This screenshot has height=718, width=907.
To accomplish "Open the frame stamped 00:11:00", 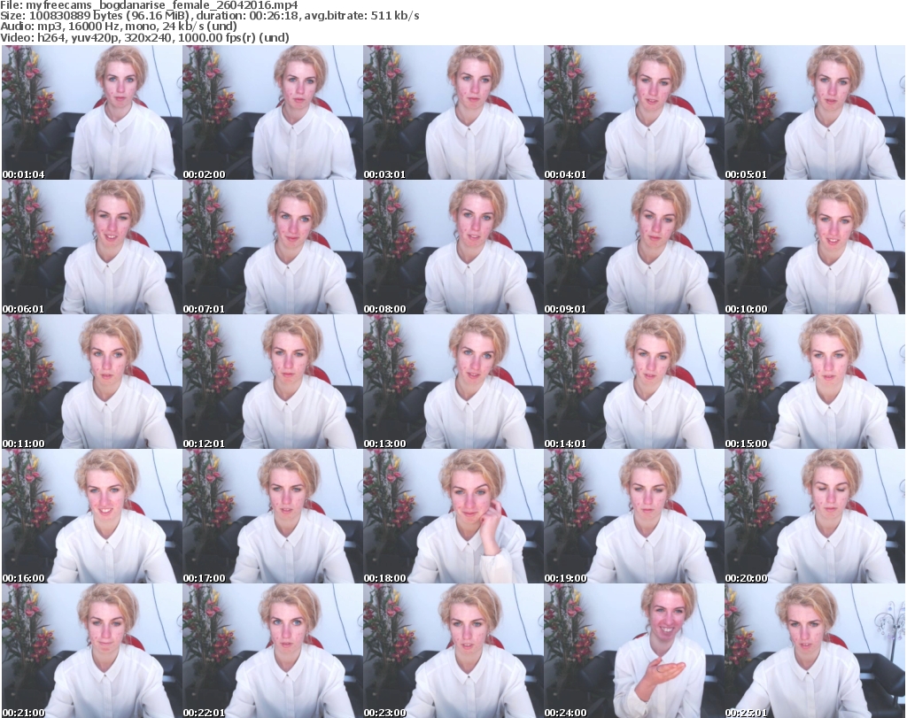I will coord(92,382).
